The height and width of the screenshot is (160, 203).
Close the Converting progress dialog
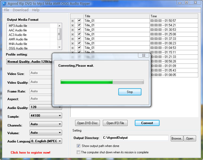click(x=144, y=55)
